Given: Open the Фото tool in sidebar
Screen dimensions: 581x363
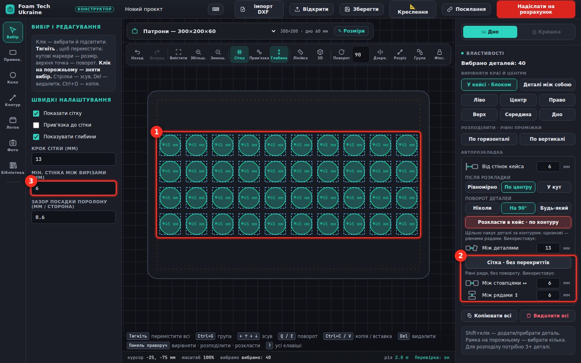Looking at the screenshot, I should tap(13, 146).
